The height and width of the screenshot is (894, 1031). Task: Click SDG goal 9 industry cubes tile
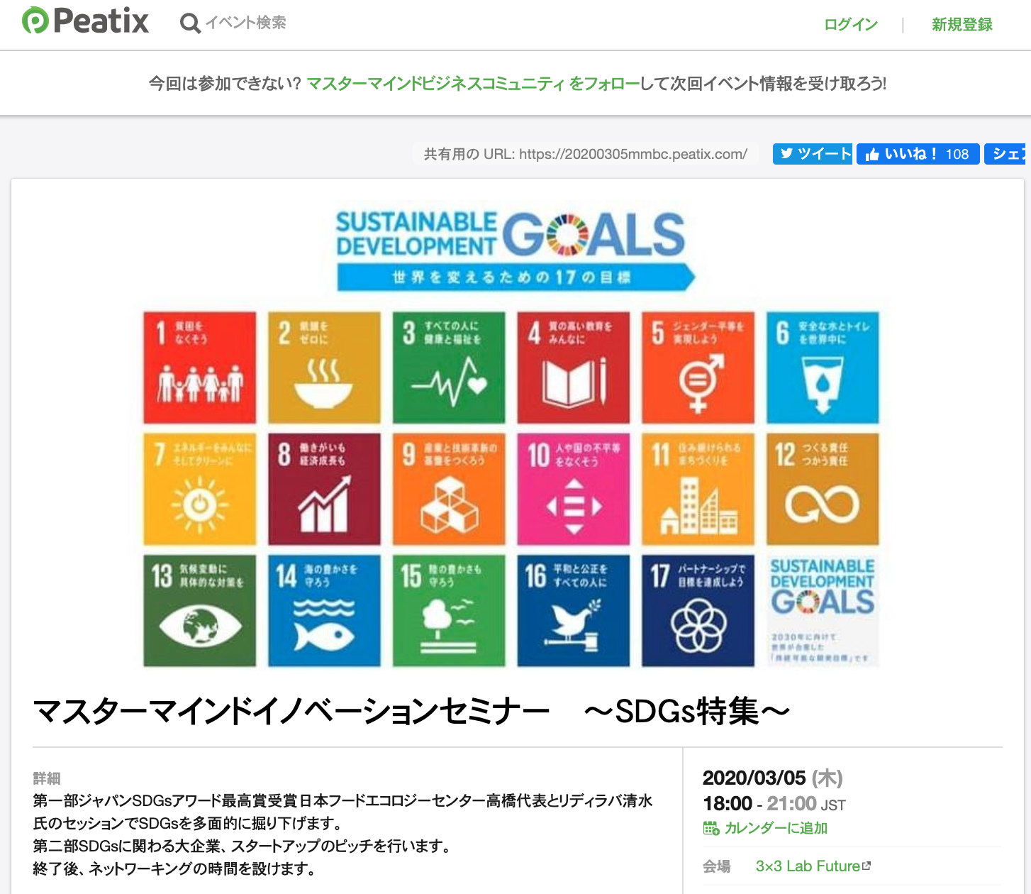click(x=449, y=489)
